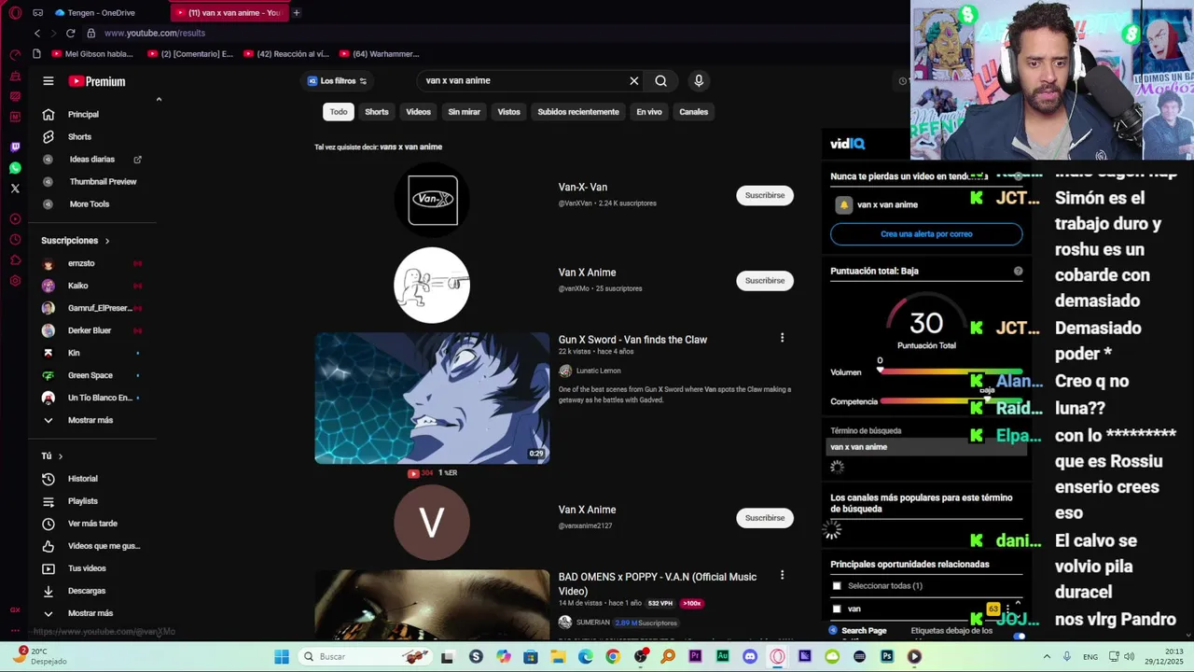
Task: Select the Sin mirar filter chip
Action: click(x=465, y=112)
